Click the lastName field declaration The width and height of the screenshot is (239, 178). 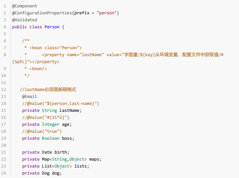pos(52,110)
